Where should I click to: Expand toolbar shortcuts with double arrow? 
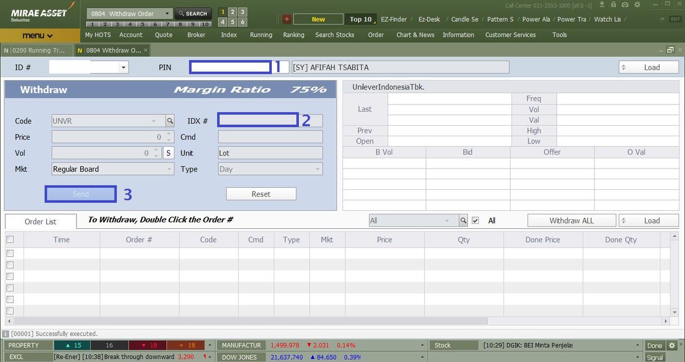coord(661,19)
